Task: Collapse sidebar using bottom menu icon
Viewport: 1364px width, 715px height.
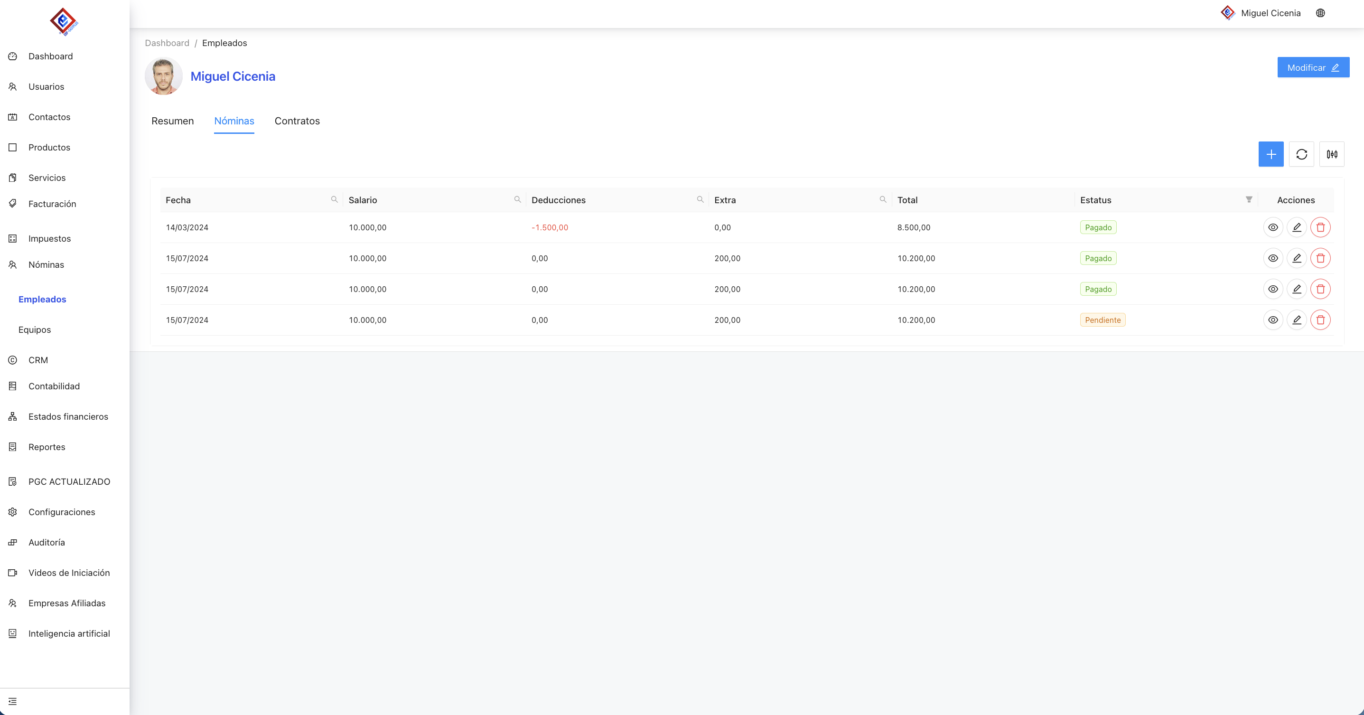Action: pos(13,701)
